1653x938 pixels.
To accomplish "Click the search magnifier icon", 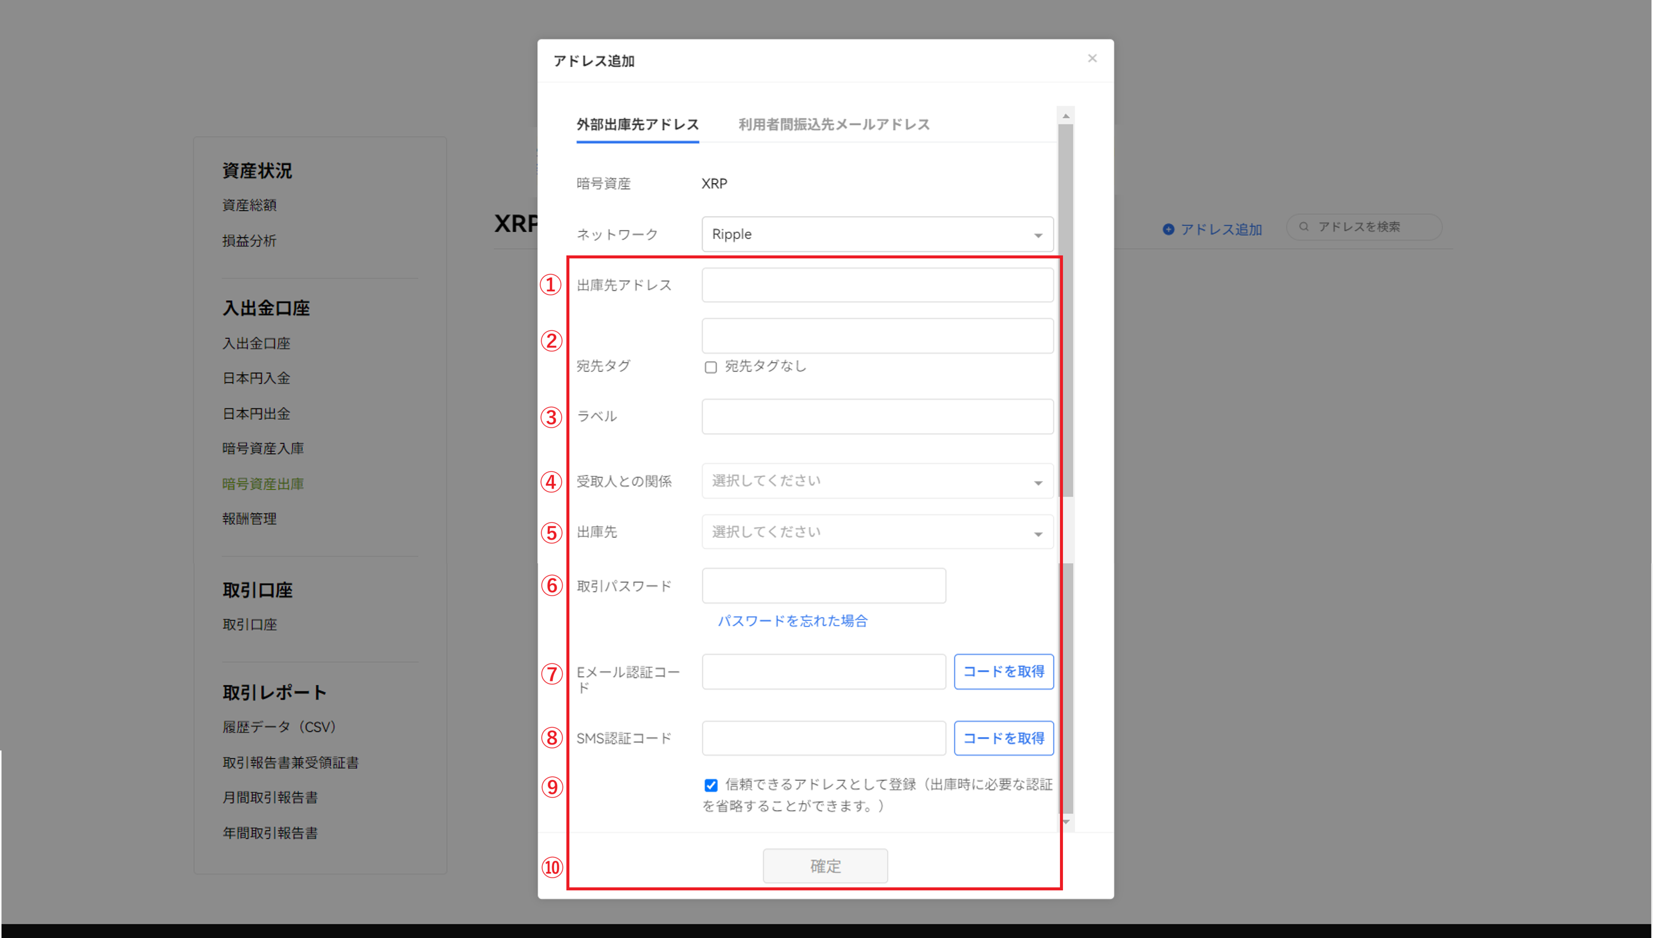I will 1303,227.
